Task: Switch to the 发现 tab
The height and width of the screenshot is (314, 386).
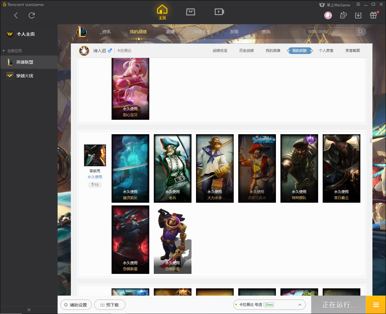Action: 234,32
